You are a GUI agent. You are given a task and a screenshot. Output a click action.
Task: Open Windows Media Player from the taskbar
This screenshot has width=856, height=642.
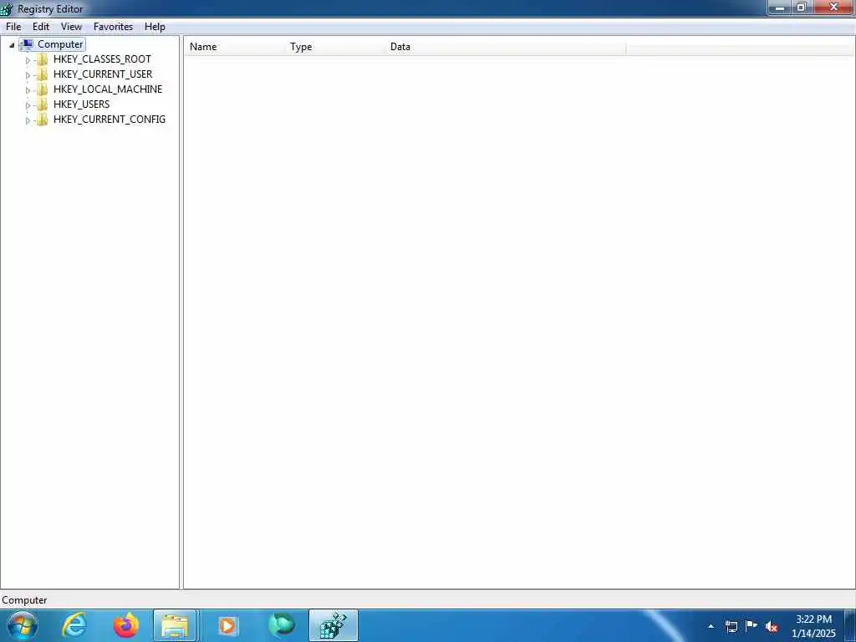click(x=227, y=625)
